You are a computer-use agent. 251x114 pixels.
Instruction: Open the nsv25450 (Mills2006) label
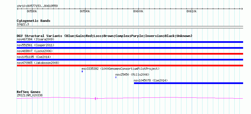tap(132, 75)
